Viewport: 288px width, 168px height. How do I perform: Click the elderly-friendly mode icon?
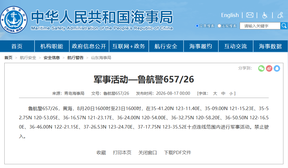click(280, 15)
